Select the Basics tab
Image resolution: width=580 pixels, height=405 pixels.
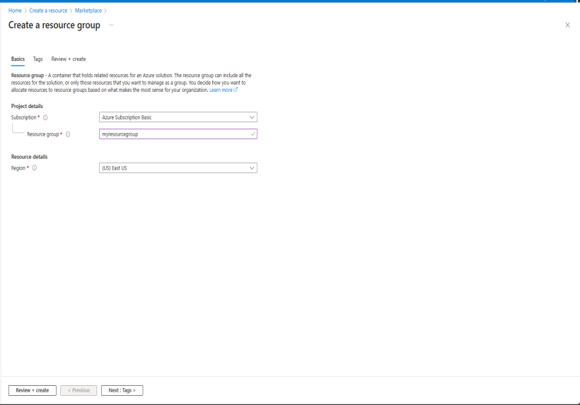pos(18,59)
